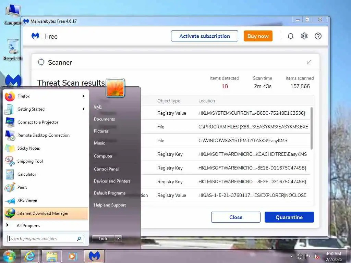Collapse the Scanner panel arrow icon
This screenshot has height=263, width=351.
(x=309, y=62)
